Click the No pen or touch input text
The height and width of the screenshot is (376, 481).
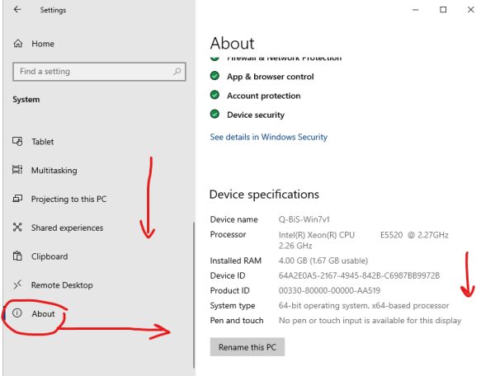pos(370,321)
